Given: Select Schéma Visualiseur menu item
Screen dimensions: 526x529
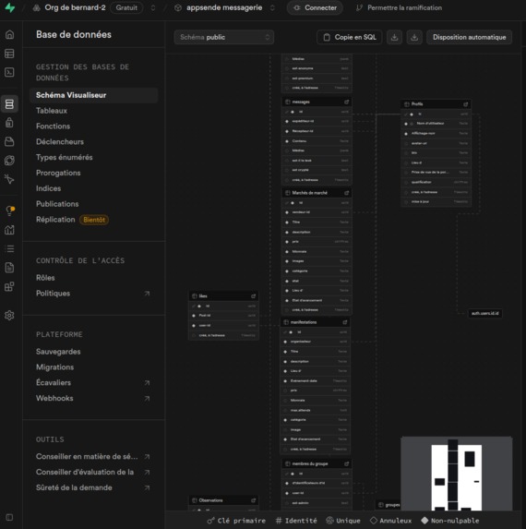Looking at the screenshot, I should pos(94,95).
